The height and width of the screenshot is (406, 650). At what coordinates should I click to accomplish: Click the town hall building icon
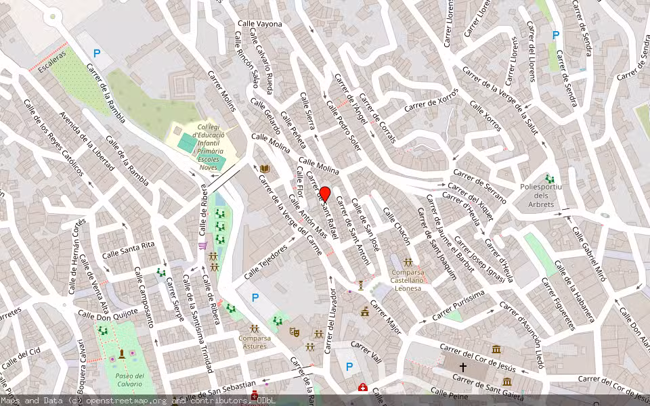(365, 311)
